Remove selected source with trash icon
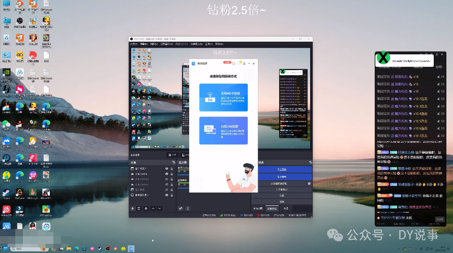The image size is (453, 253). click(x=139, y=208)
